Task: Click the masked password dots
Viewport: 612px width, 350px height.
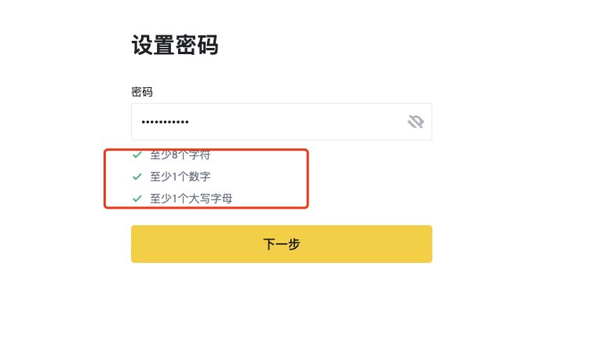Action: 165,122
